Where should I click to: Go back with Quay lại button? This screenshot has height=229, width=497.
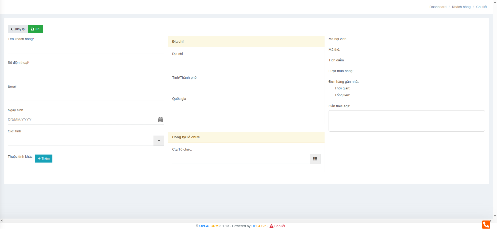click(18, 29)
